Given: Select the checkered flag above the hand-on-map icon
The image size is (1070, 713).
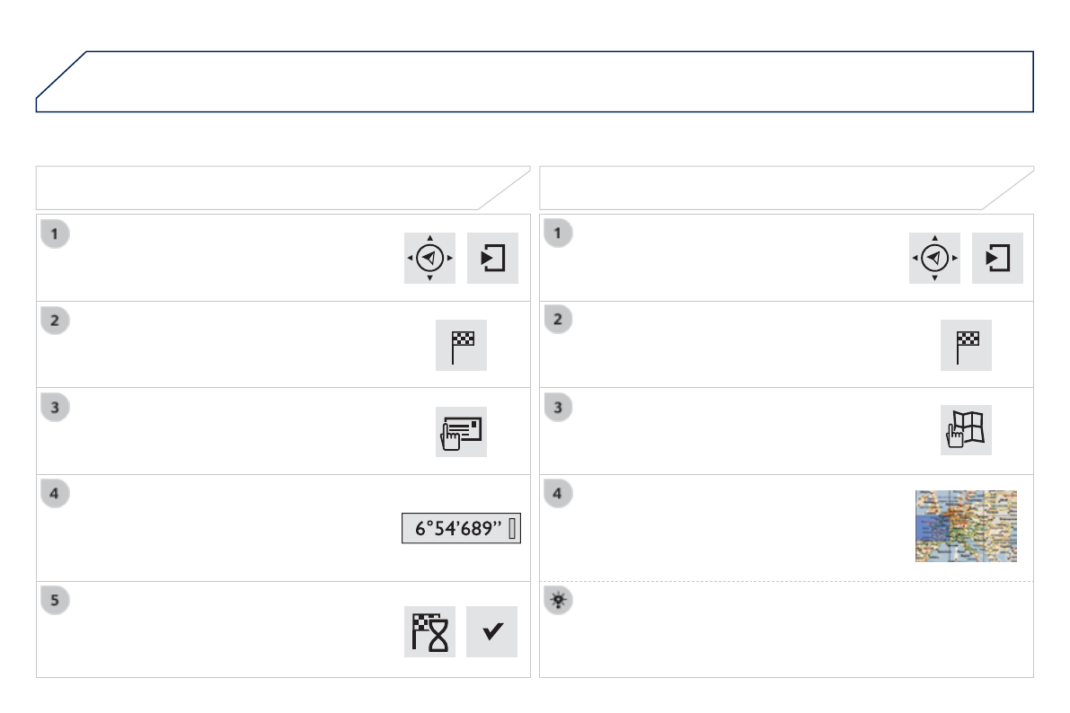Looking at the screenshot, I should [x=966, y=345].
